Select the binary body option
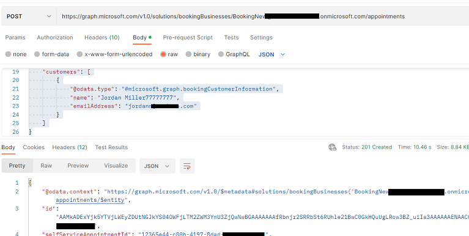The image size is (469, 236). [x=198, y=54]
